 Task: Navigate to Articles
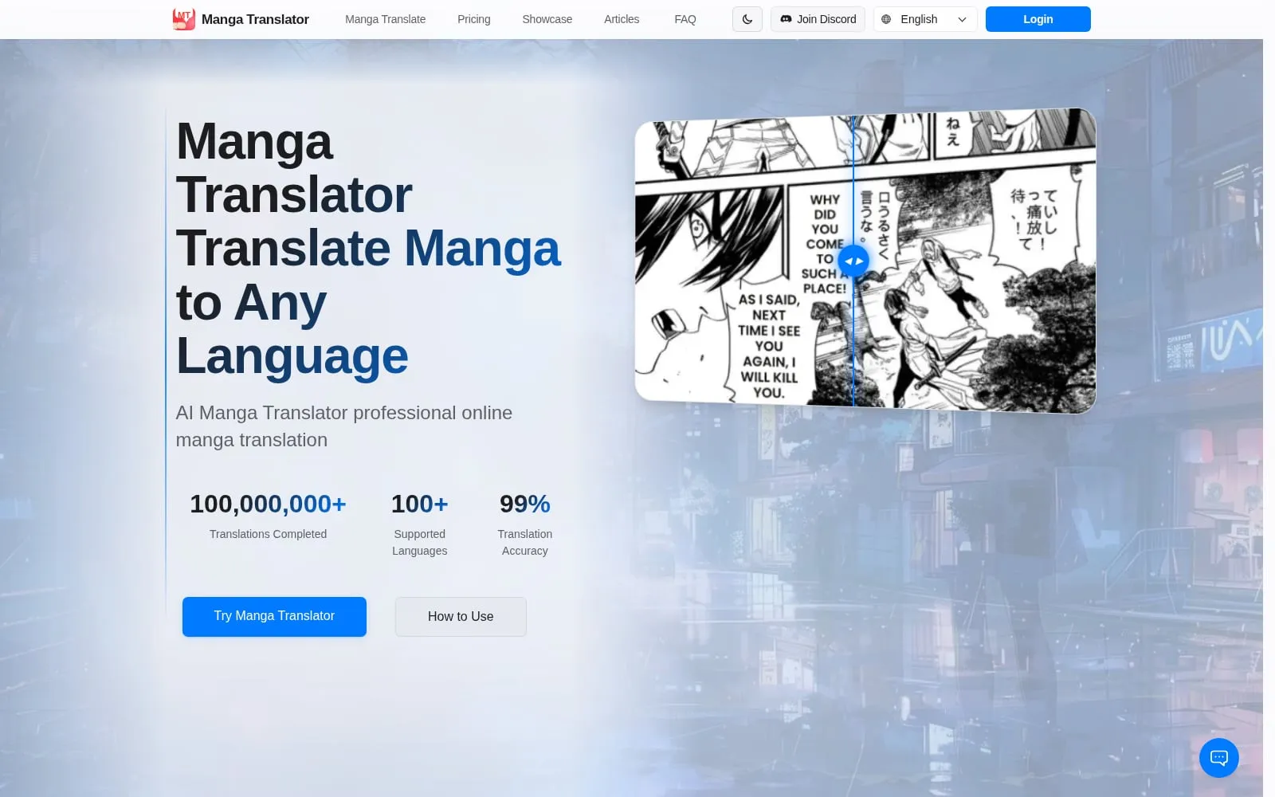[x=622, y=19]
